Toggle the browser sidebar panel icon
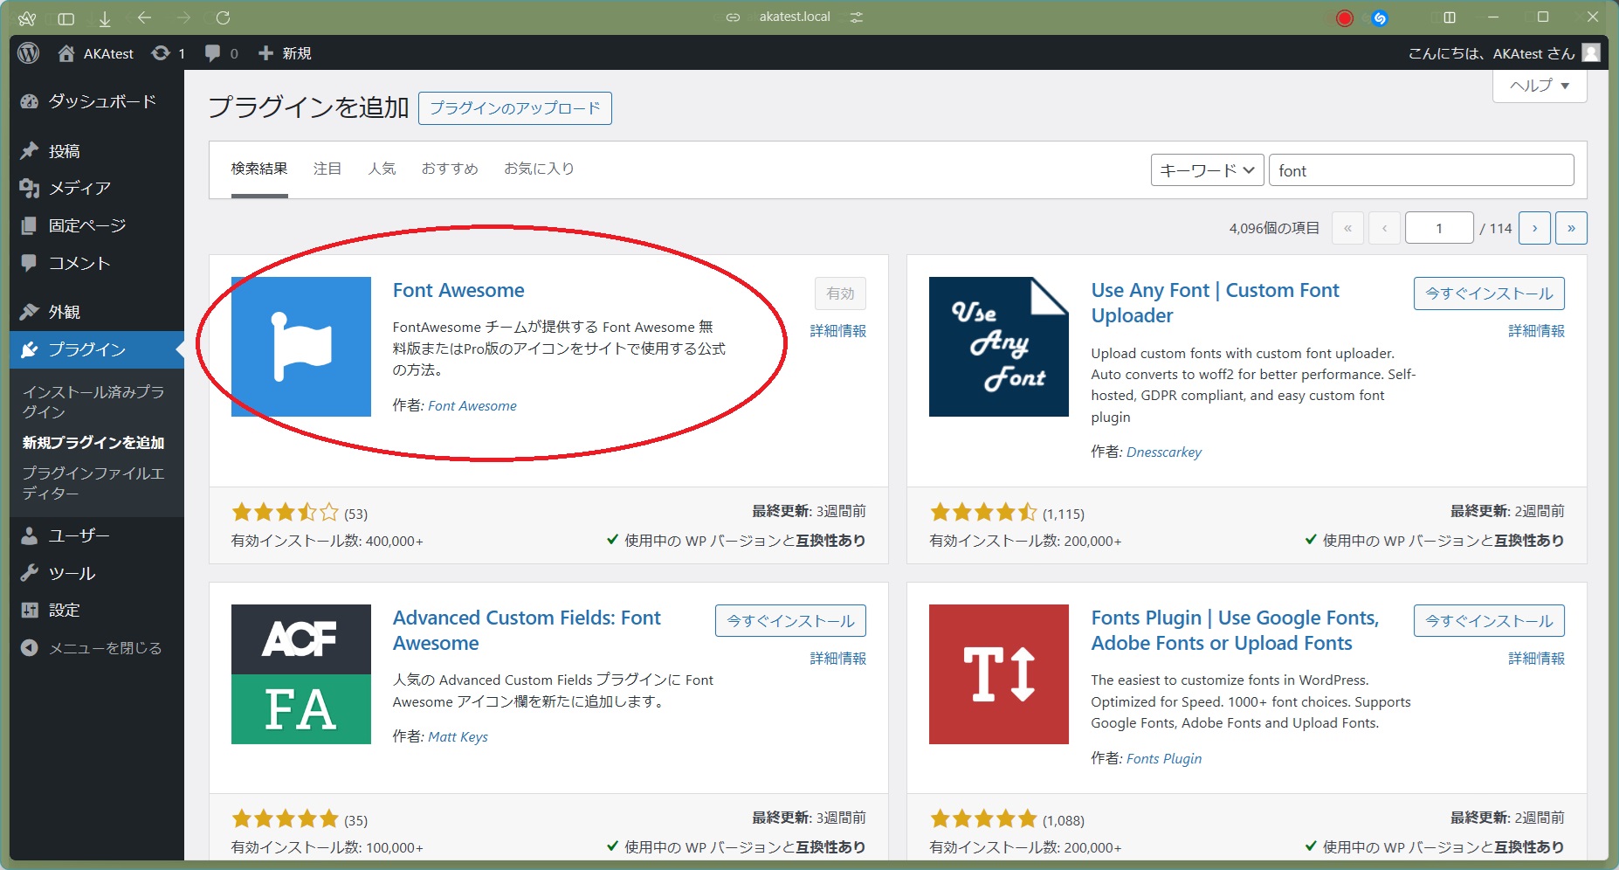Screen dimensions: 1619x870 click(x=65, y=17)
